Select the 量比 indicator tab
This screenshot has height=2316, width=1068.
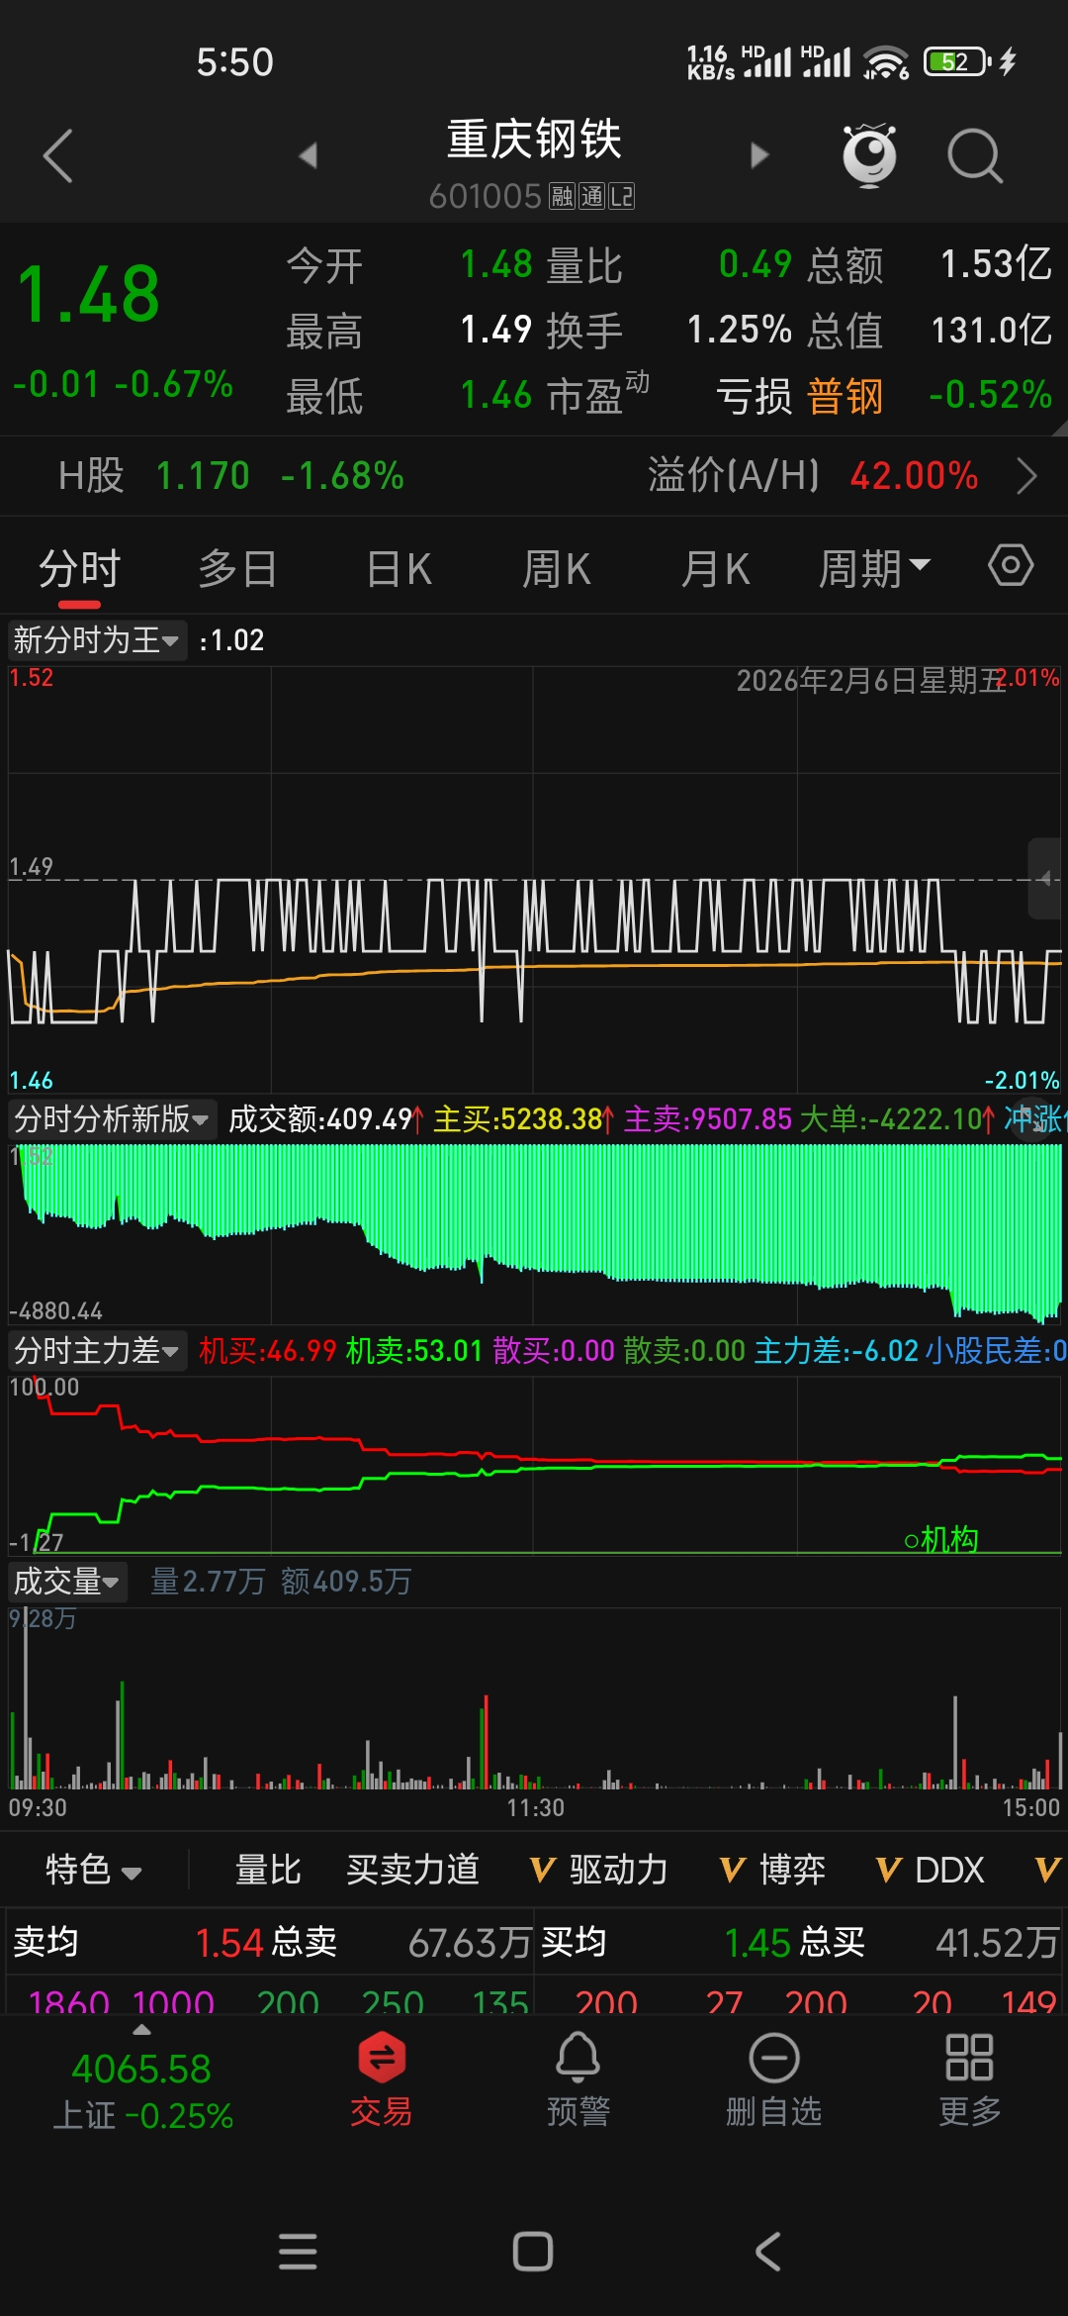(x=268, y=1870)
